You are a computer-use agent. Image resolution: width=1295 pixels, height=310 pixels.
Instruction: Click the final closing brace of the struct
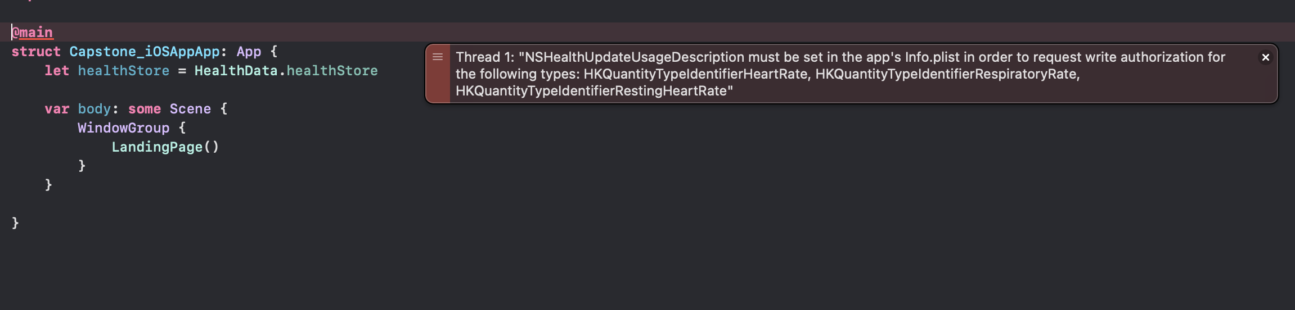coord(15,224)
